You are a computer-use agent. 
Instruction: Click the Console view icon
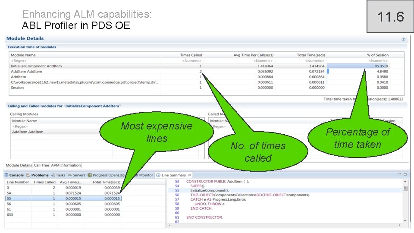click(x=6, y=175)
